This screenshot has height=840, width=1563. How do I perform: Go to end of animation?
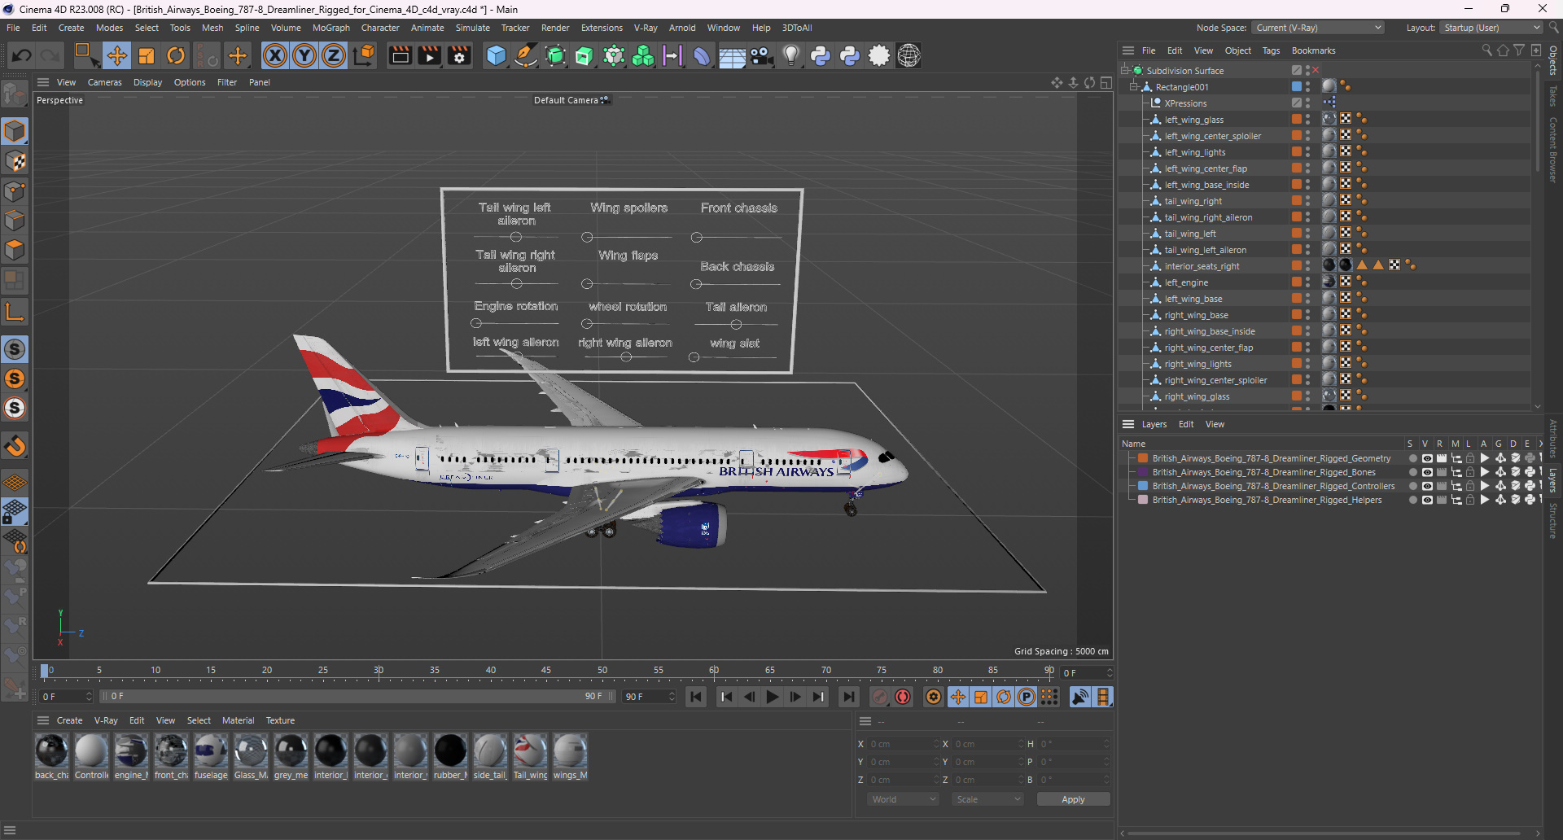[848, 697]
